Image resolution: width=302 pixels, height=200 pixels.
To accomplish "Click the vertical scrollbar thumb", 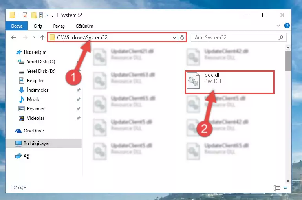I will 288,61.
